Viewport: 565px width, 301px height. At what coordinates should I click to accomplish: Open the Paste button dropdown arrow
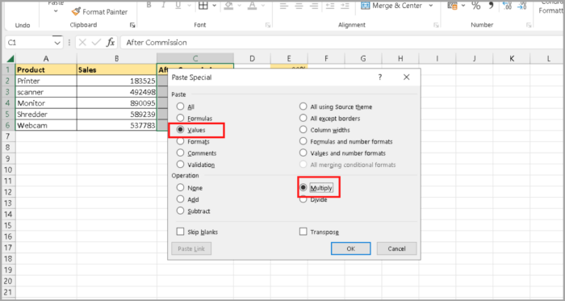coord(56,11)
